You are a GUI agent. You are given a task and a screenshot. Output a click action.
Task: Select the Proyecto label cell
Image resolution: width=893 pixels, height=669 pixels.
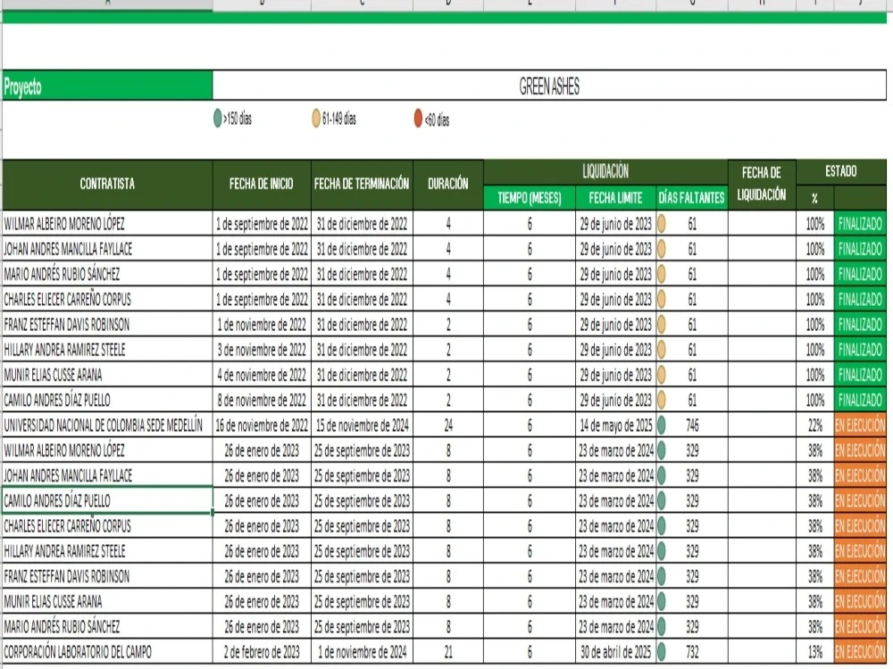point(108,86)
